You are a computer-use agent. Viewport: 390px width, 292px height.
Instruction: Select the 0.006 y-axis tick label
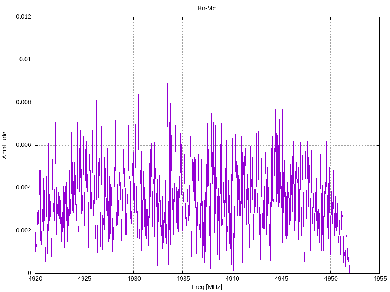click(24, 145)
